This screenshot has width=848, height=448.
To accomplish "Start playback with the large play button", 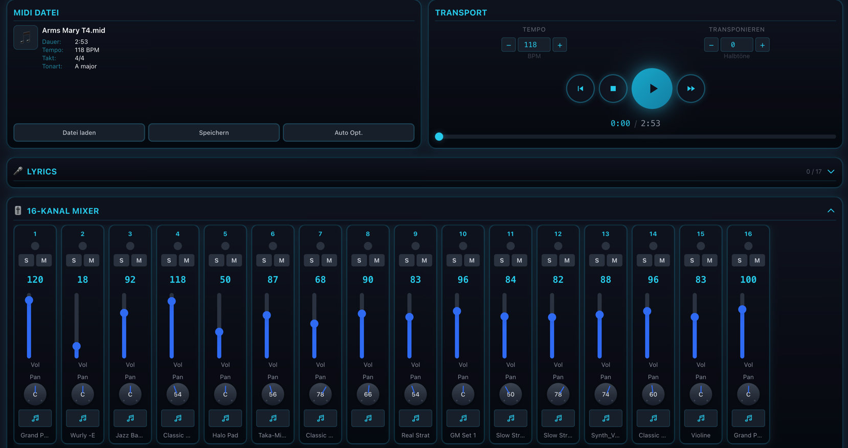I will tap(652, 88).
